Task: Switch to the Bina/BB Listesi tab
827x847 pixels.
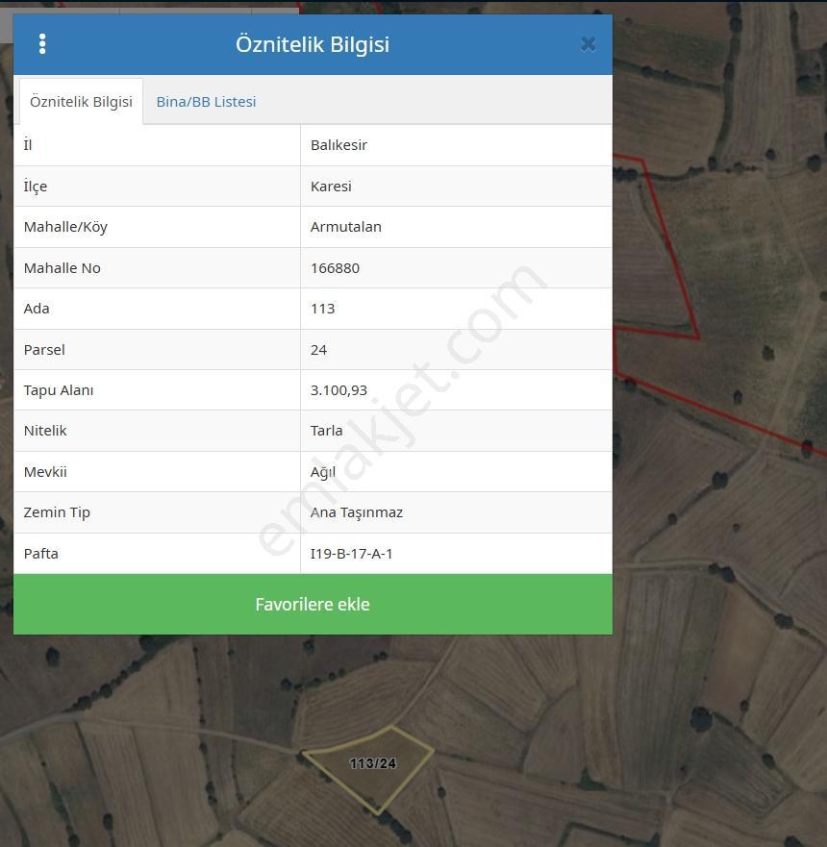Action: [206, 102]
